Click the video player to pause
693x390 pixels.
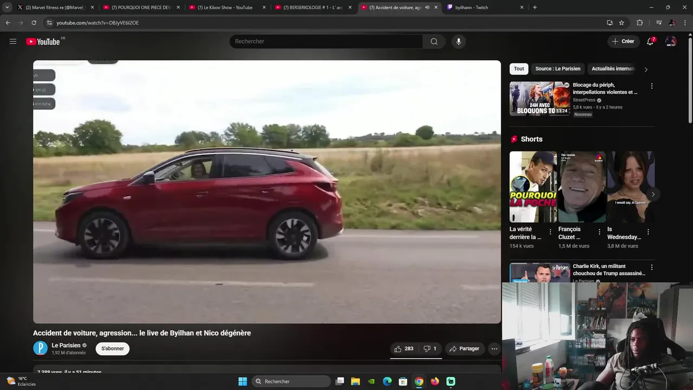pos(267,192)
